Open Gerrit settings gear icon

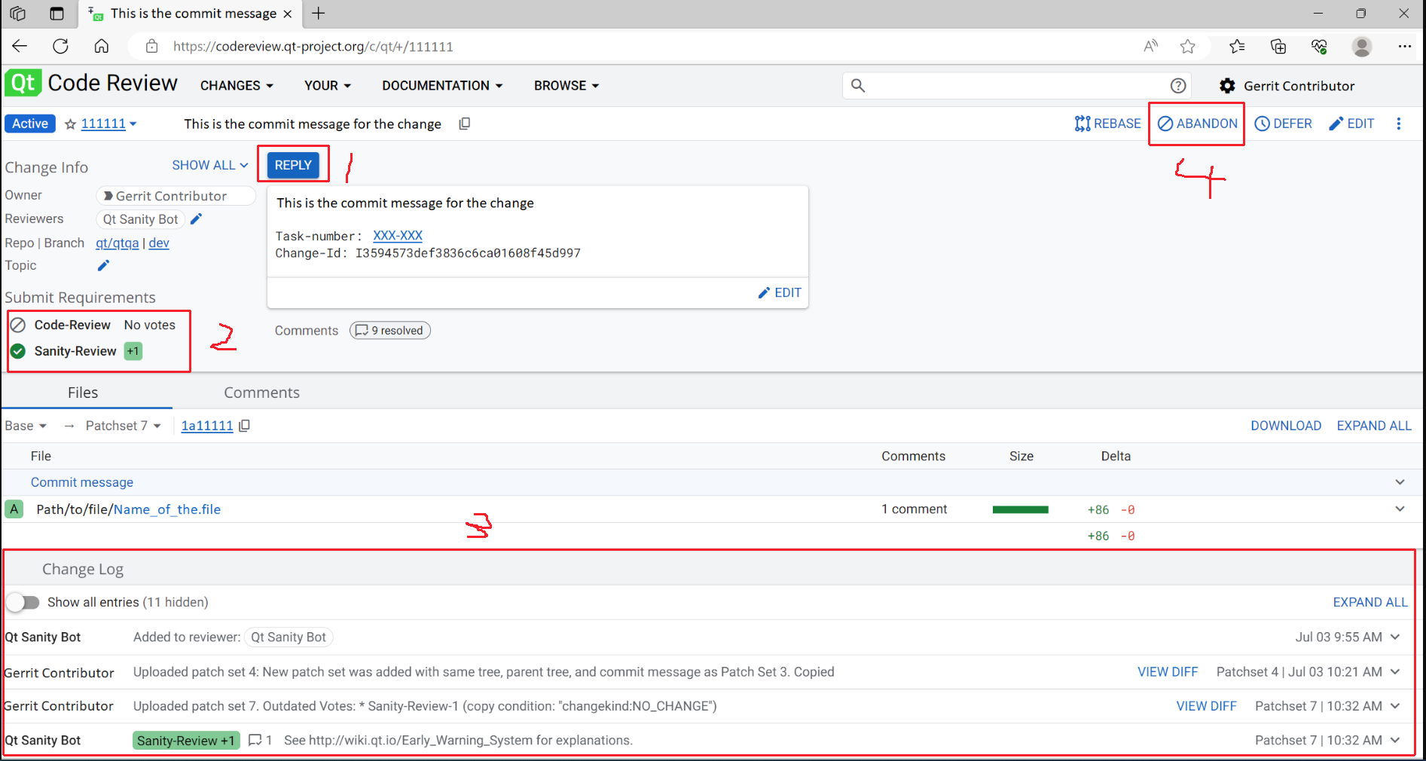(x=1227, y=86)
